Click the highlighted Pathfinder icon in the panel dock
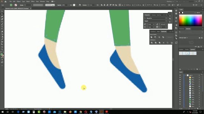 click(176, 38)
